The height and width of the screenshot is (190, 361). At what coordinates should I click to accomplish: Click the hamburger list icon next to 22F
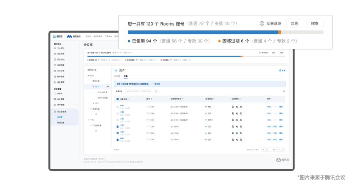point(116,70)
